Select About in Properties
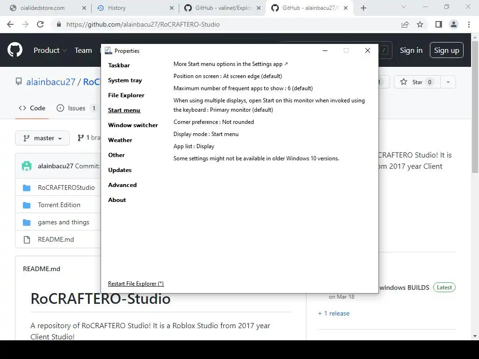 pos(117,200)
